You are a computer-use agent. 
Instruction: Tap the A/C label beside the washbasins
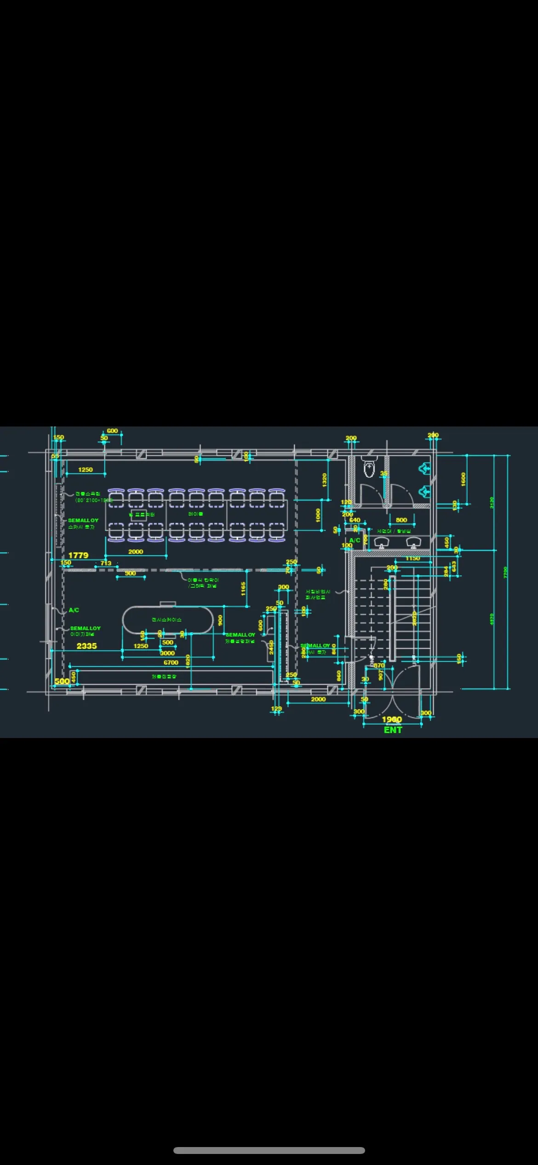click(x=355, y=540)
